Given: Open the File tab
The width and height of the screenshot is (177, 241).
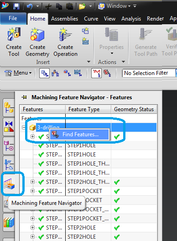Looking at the screenshot, I should (x=13, y=18).
